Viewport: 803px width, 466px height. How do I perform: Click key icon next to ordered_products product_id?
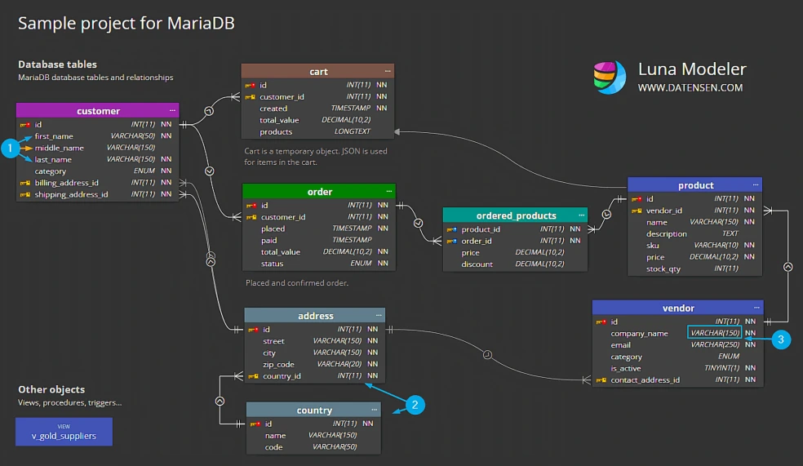coord(451,230)
